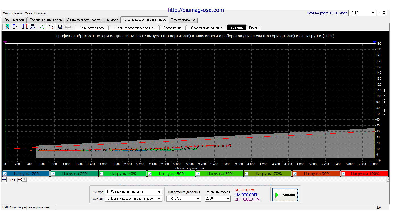Click the stepper arrows beside value 1
The image size is (393, 211).
point(384,13)
